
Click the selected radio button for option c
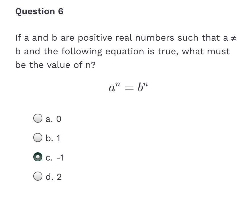click(38, 157)
